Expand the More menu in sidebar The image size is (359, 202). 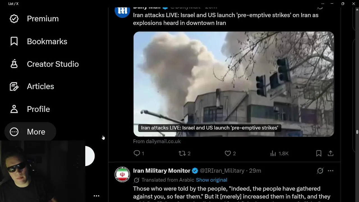pyautogui.click(x=30, y=132)
